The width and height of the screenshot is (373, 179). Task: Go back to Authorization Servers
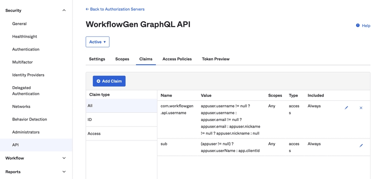pyautogui.click(x=115, y=9)
